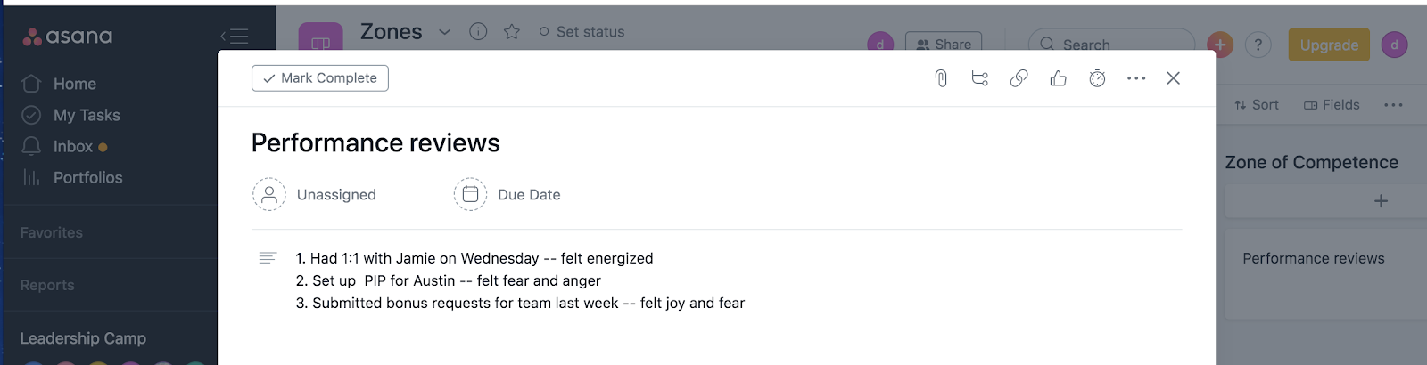Close the Performance reviews task pane

[x=1173, y=78]
